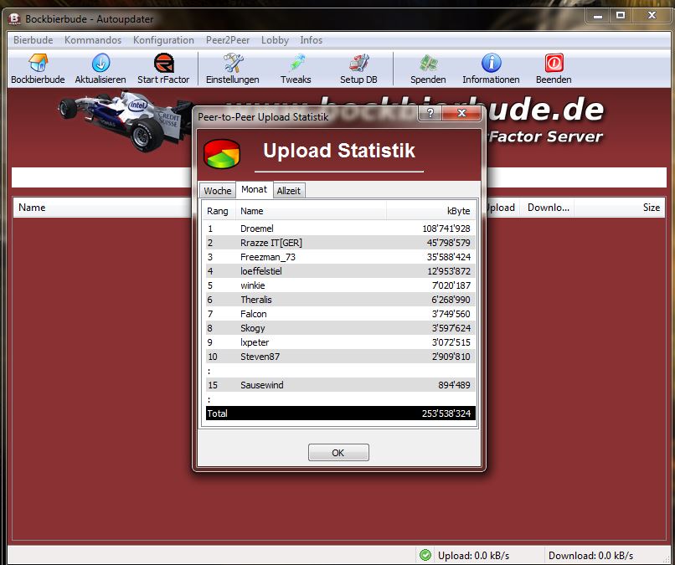This screenshot has width=675, height=565.
Task: Open the Informationen info icon
Action: pyautogui.click(x=491, y=64)
